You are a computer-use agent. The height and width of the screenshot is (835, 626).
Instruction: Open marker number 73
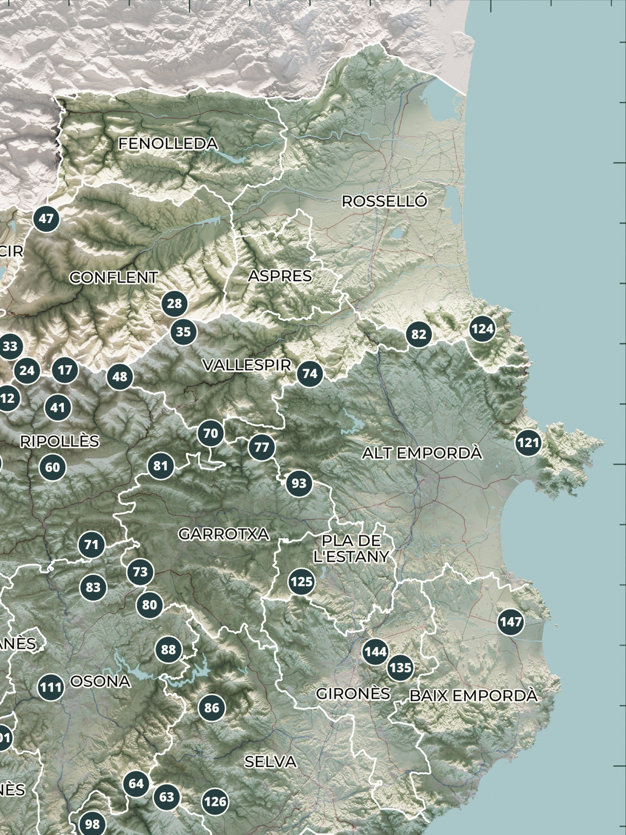pos(140,572)
